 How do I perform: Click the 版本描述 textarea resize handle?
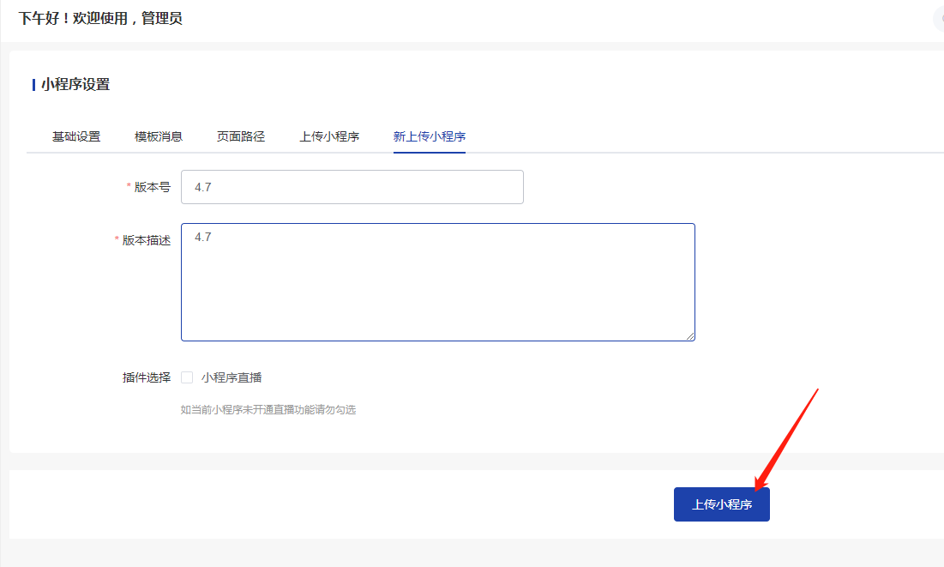coord(690,336)
